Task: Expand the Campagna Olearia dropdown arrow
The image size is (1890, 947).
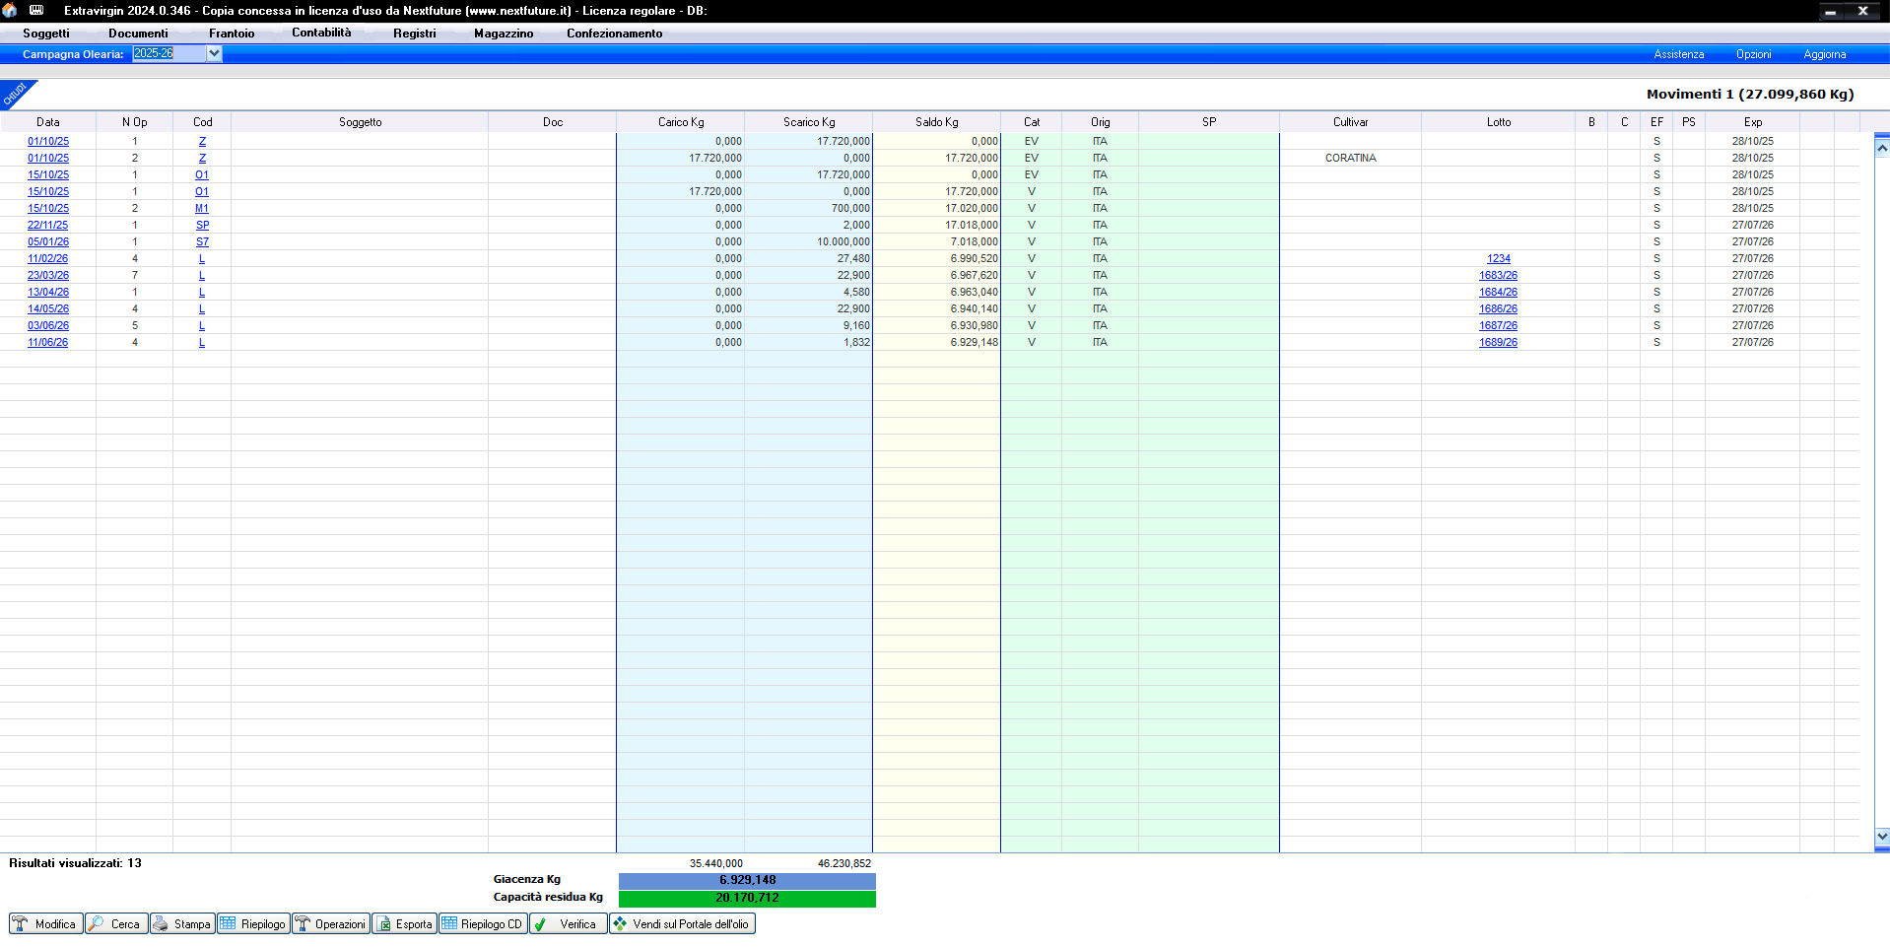Action: click(214, 53)
